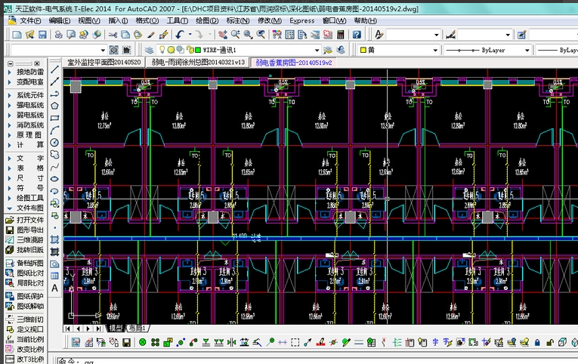
Task: Open the 文件(F) menu
Action: (x=30, y=20)
